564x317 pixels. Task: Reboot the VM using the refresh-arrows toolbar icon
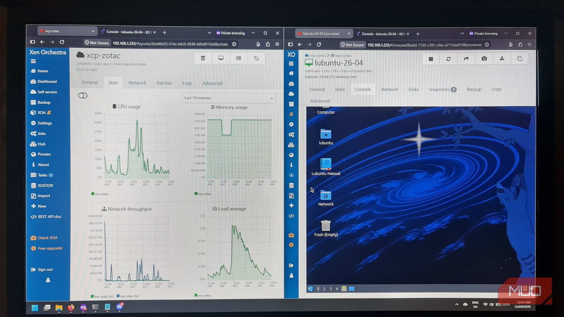tap(448, 59)
